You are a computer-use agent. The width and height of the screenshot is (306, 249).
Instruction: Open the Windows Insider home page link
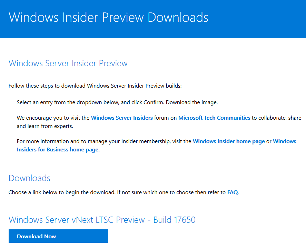[229, 141]
